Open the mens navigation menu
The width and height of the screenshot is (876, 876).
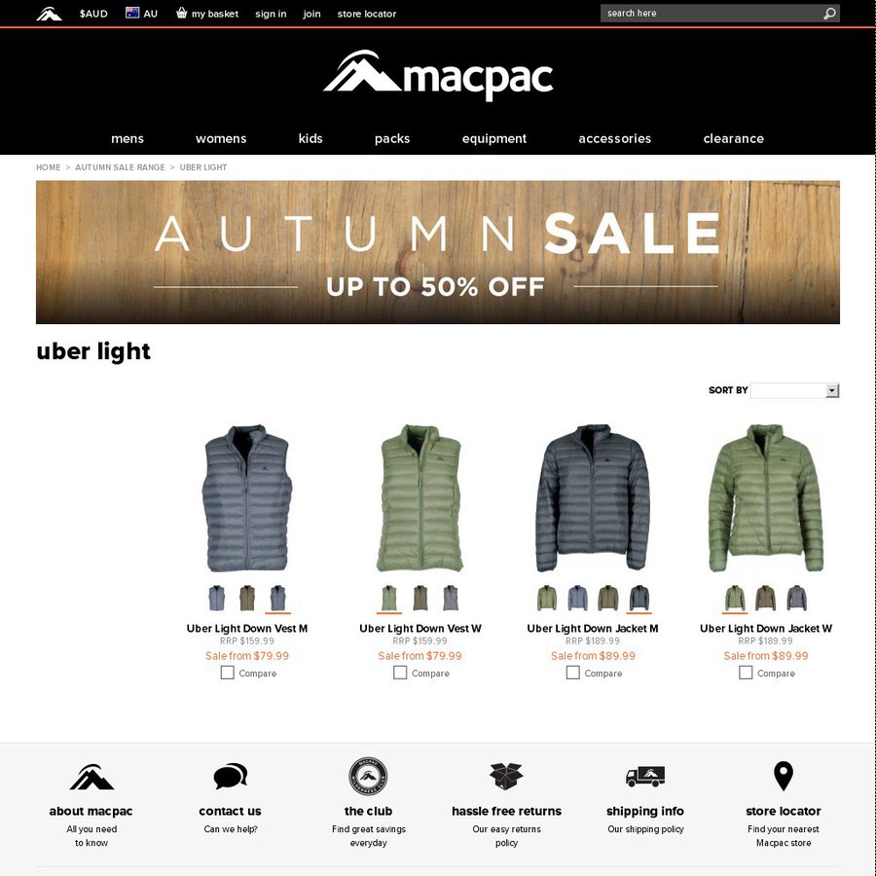[x=128, y=138]
